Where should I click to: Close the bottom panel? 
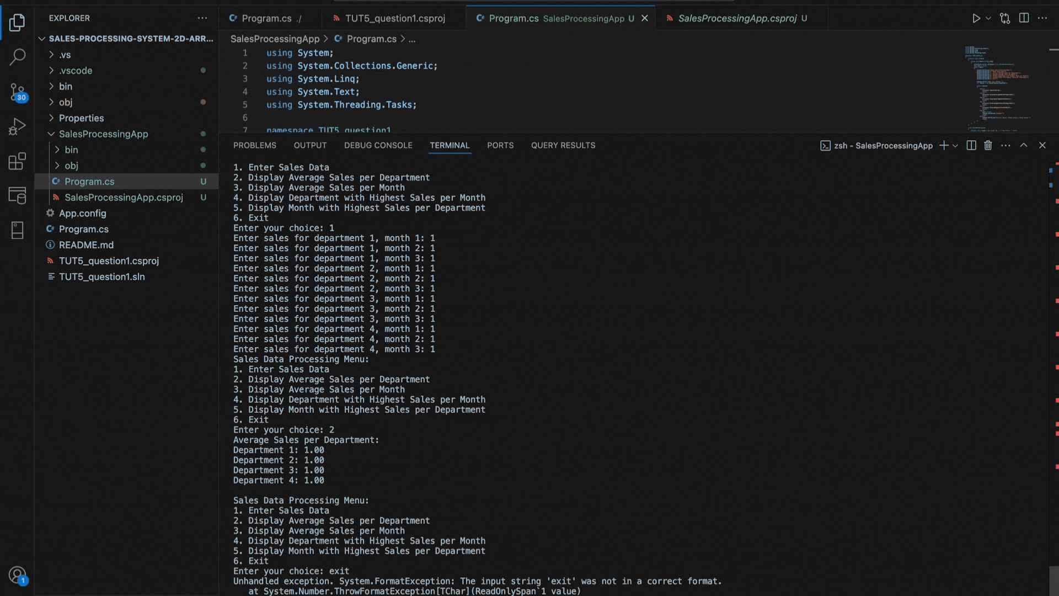click(1042, 145)
